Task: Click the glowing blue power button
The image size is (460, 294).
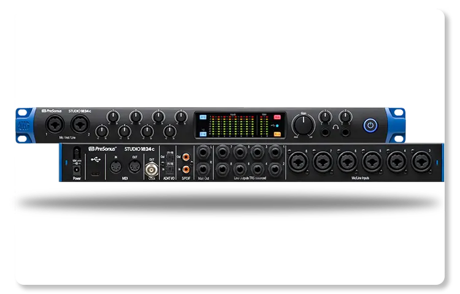Action: pos(370,126)
